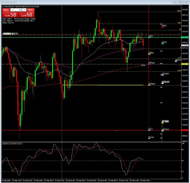Viewport: 190px width, 183px height.
Task: Click the yellow 5162.19 price tag on the axis
Action: click(x=185, y=64)
